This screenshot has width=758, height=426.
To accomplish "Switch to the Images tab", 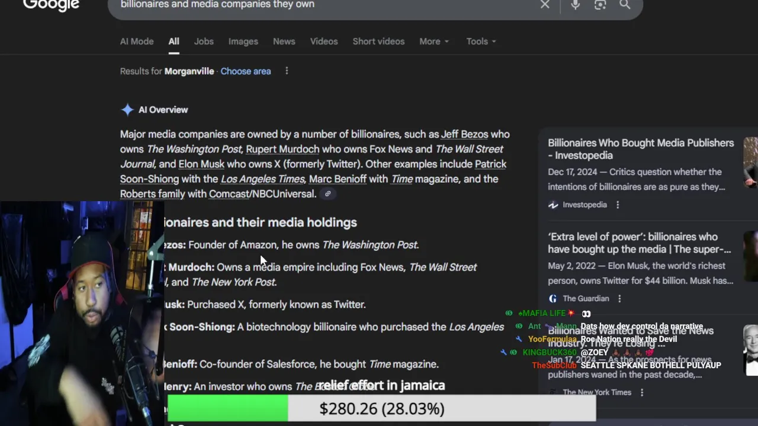I will (x=243, y=41).
